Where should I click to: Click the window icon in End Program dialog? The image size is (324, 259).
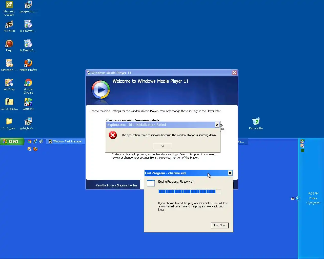tap(151, 183)
